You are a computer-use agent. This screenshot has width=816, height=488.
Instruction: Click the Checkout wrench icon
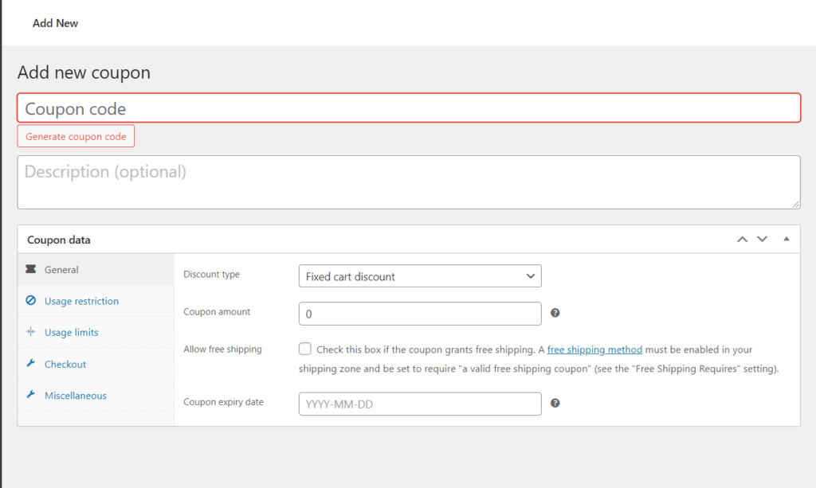coord(31,364)
